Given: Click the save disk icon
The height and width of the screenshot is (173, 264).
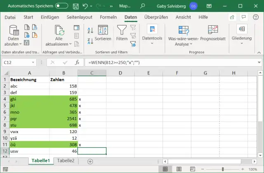Looking at the screenshot, I should pyautogui.click(x=75, y=6).
